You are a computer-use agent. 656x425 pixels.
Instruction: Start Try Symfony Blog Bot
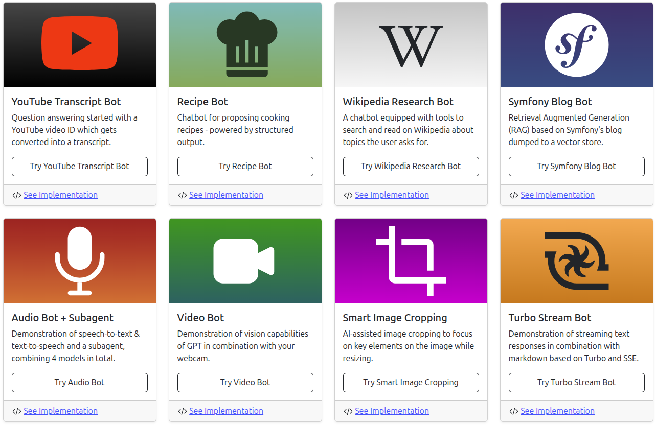pyautogui.click(x=577, y=167)
